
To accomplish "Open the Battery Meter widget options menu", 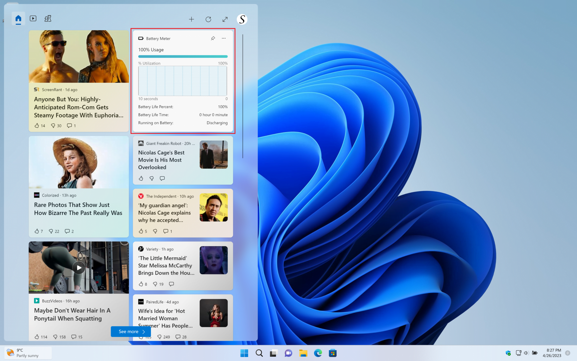I will click(224, 38).
